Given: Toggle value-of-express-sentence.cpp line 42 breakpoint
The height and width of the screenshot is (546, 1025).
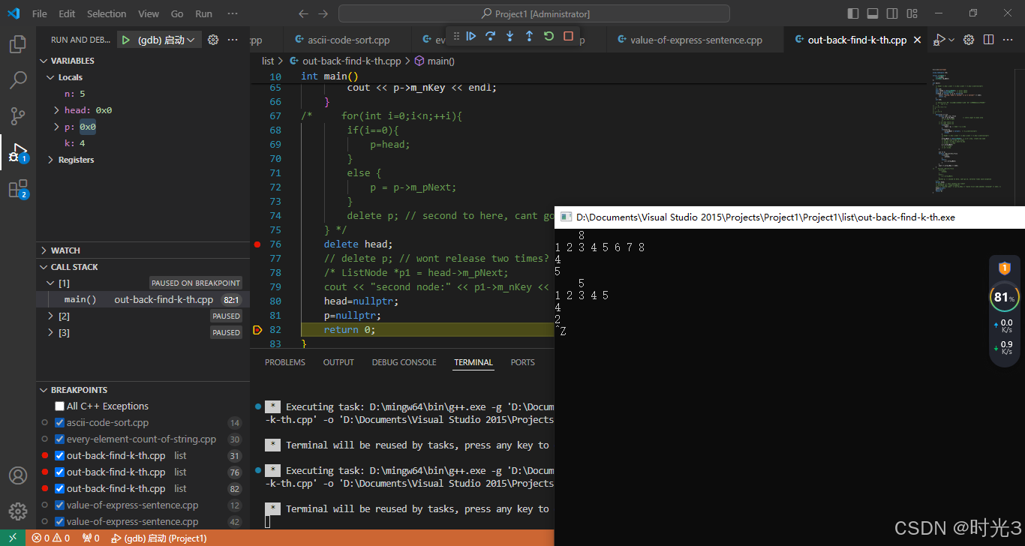Looking at the screenshot, I should coord(60,521).
